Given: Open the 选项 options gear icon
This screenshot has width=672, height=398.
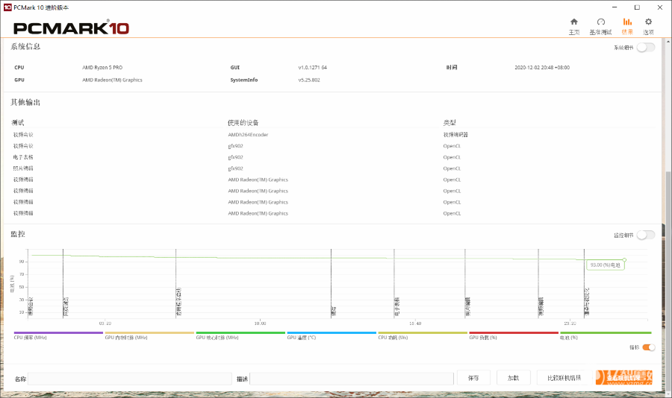Looking at the screenshot, I should (648, 22).
